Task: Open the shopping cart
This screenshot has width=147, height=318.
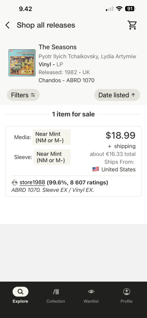Action: (132, 25)
